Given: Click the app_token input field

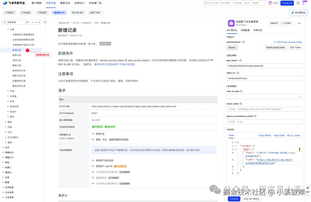Looking at the screenshot, I should (264, 66).
